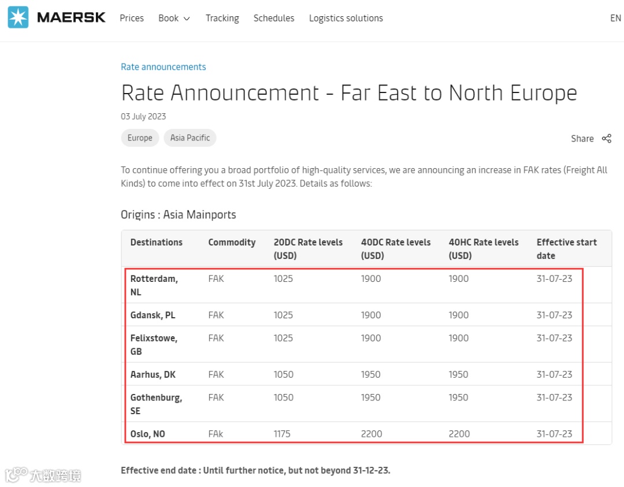Go to Schedules
Screen dimensions: 624x487
tap(274, 18)
